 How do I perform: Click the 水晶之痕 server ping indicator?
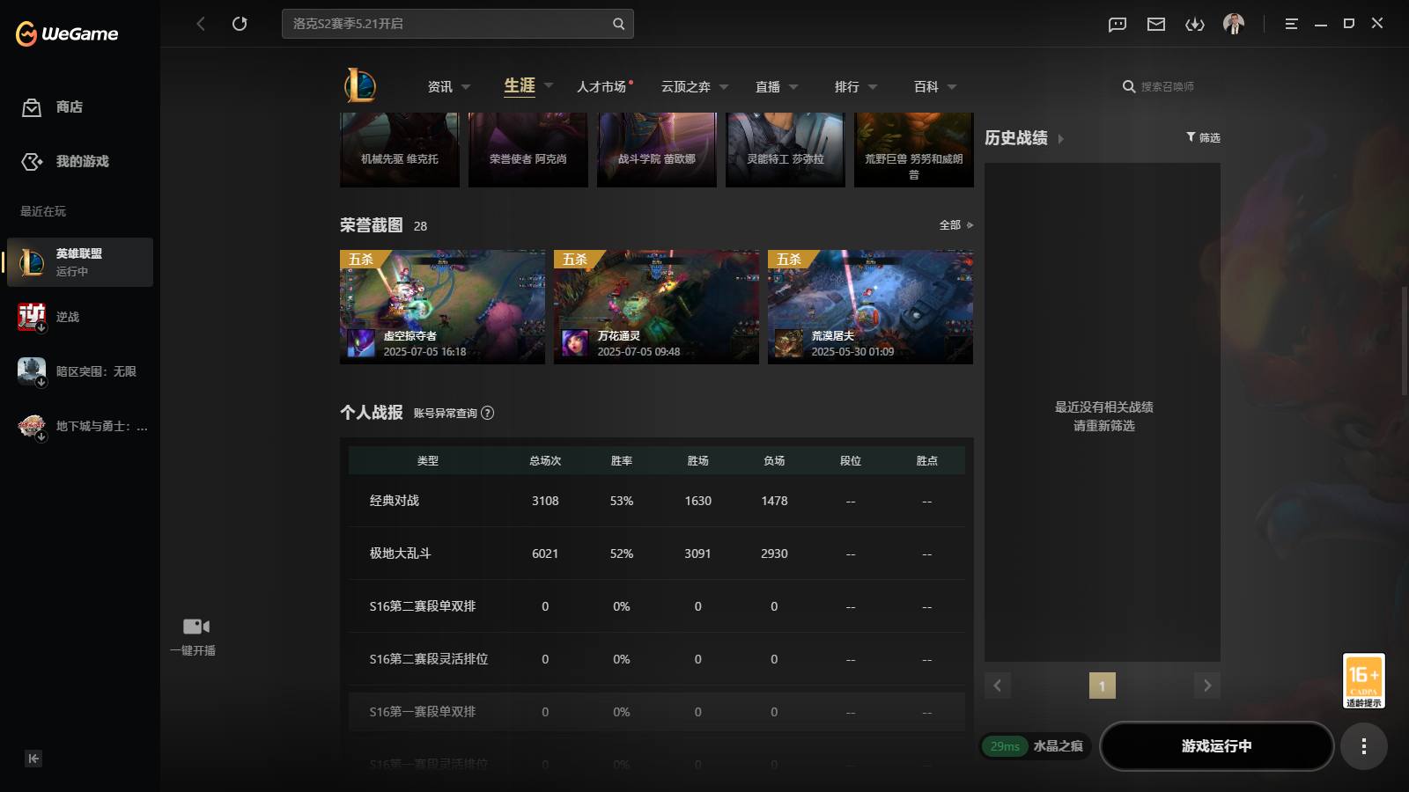pyautogui.click(x=1035, y=746)
